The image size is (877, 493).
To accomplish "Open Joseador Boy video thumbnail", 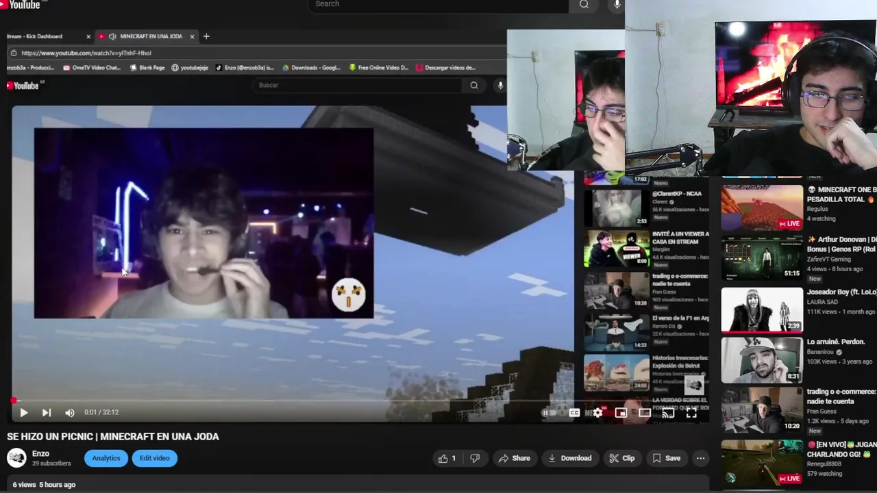I will click(762, 309).
